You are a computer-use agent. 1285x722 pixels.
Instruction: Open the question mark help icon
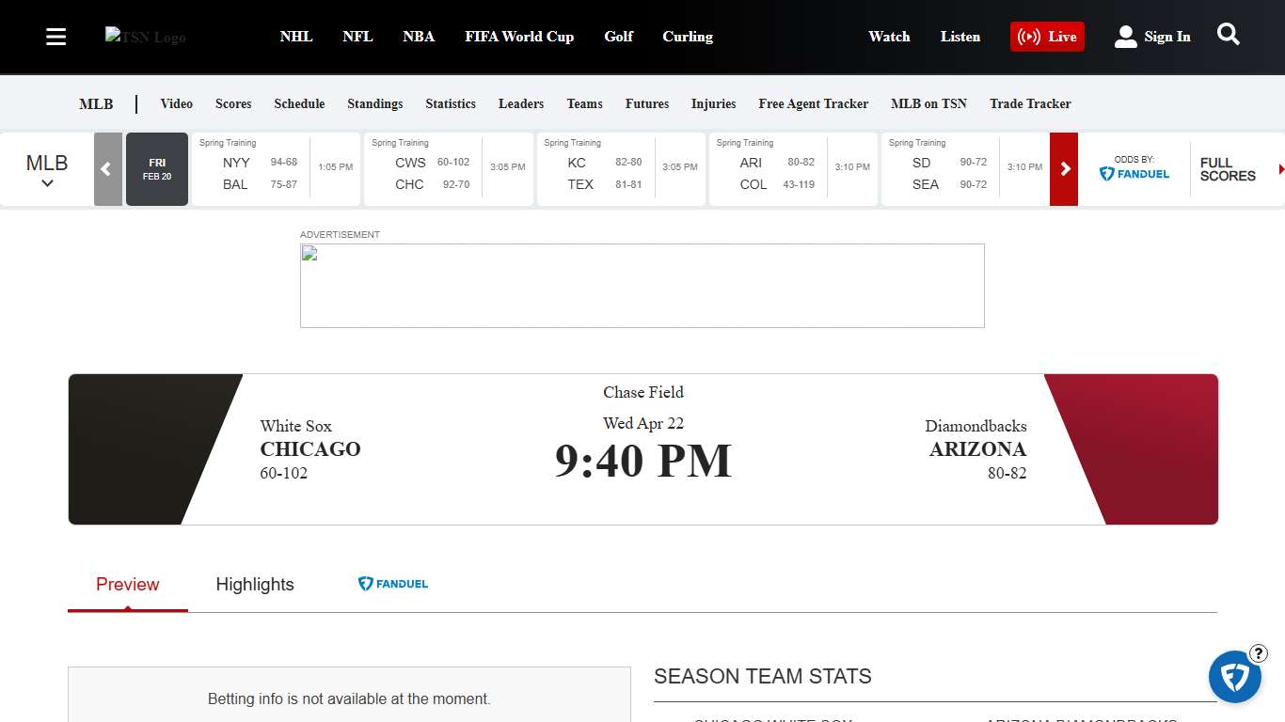pyautogui.click(x=1257, y=653)
